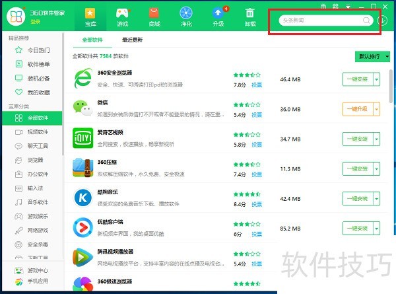Open 游戏中心 at sidebar bottom
The width and height of the screenshot is (396, 294).
tap(31, 270)
